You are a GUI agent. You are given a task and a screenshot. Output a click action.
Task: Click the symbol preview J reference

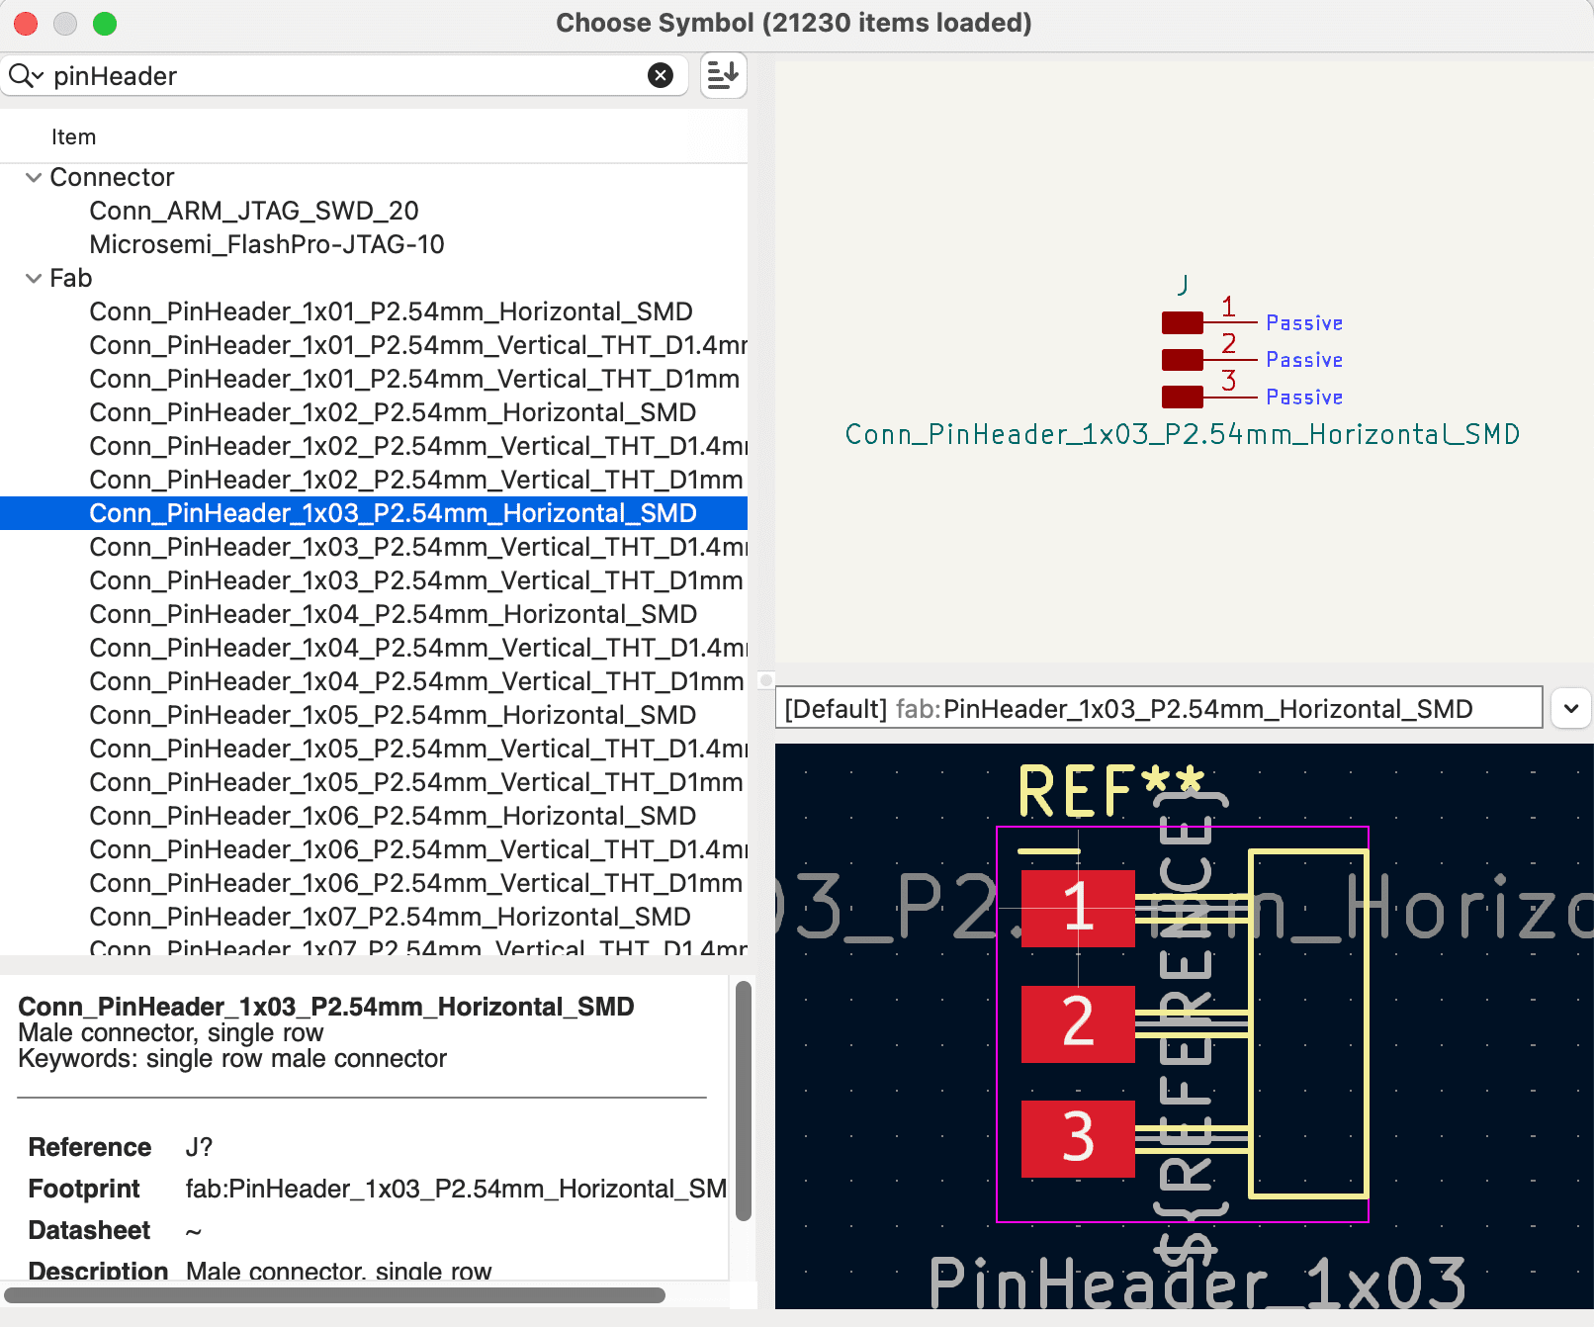[x=1184, y=285]
